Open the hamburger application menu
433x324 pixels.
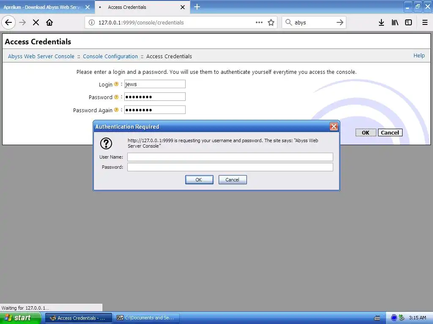click(x=425, y=22)
